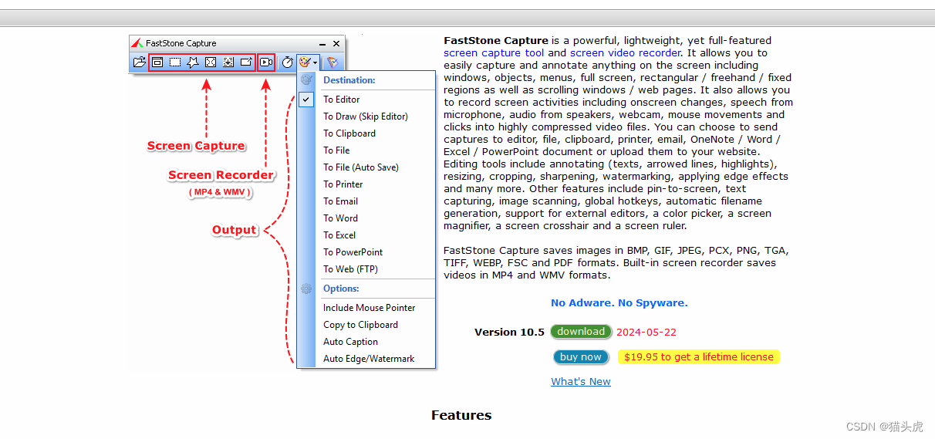
Task: Choose To PowerPoint destination
Action: tap(366, 252)
